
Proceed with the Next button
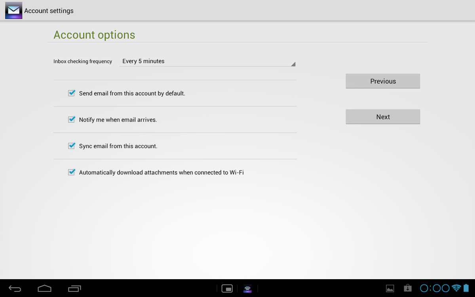click(383, 117)
